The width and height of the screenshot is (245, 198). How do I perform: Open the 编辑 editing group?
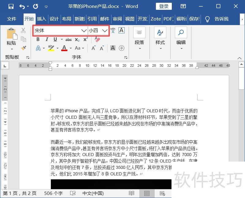pos(181,39)
